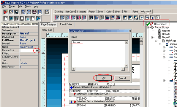177x107 pixels.
Task: Click the New data view drum icon
Action: (34, 12)
